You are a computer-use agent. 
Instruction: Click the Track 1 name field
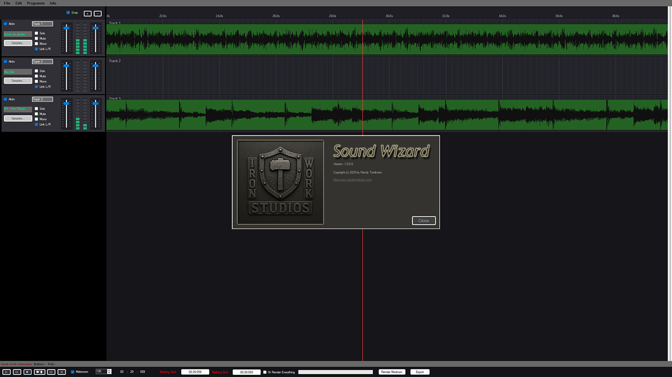click(42, 24)
